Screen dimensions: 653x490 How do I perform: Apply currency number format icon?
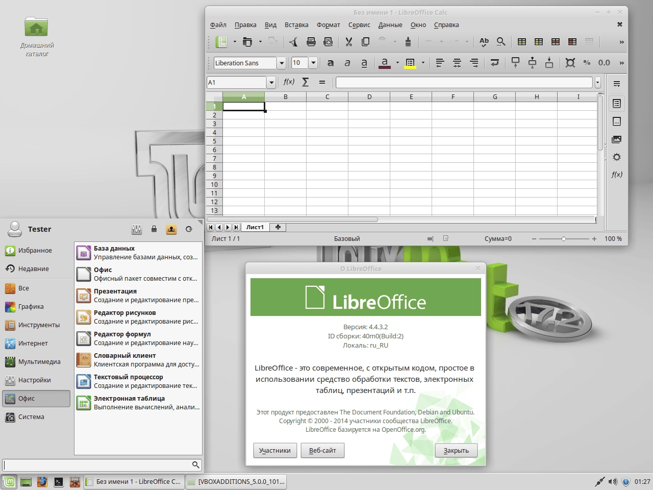[570, 63]
